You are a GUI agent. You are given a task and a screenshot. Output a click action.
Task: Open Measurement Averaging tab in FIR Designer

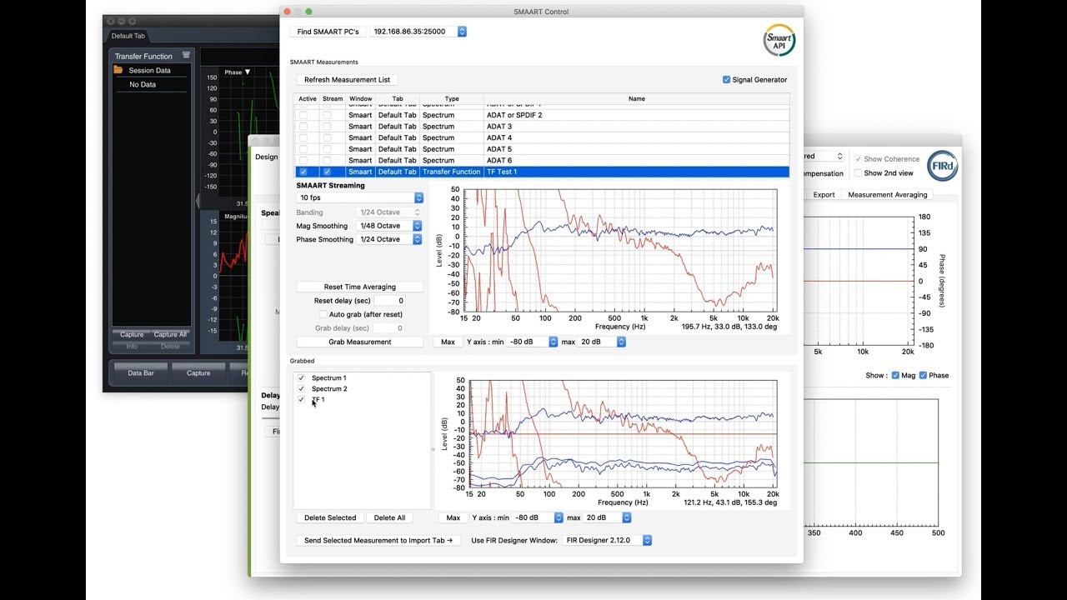(x=887, y=194)
